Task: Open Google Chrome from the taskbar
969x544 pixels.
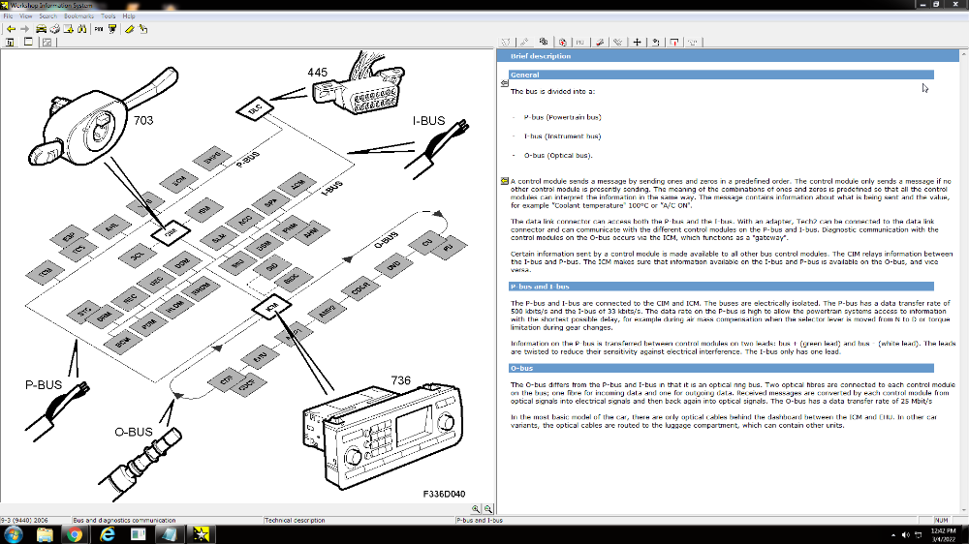Action: [77, 534]
